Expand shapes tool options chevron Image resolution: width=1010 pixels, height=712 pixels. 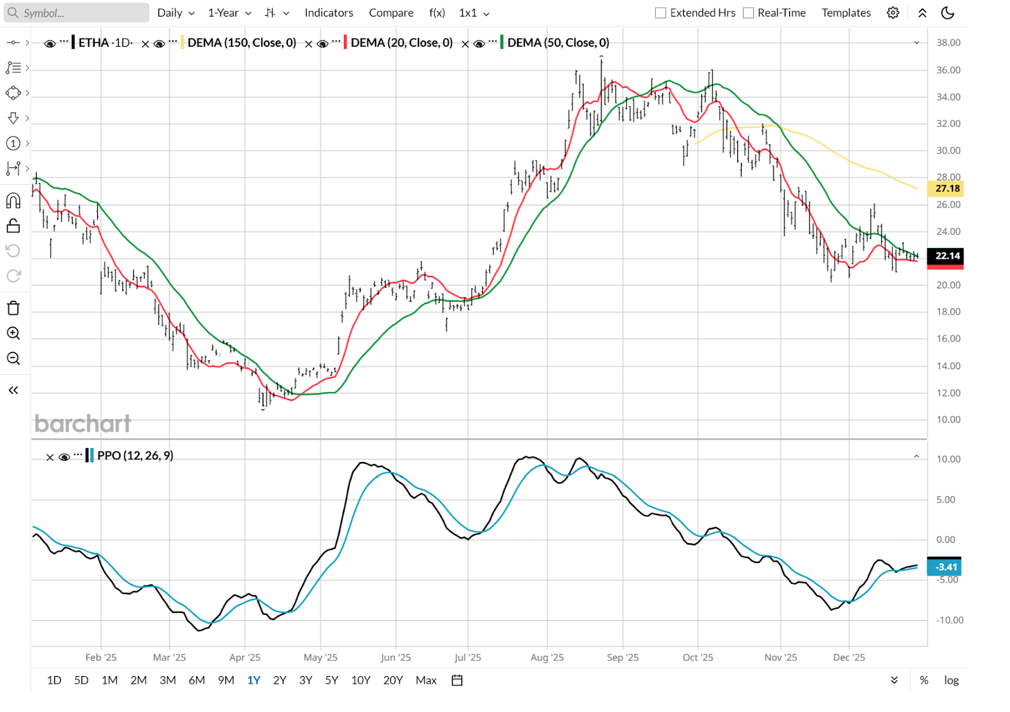(27, 93)
